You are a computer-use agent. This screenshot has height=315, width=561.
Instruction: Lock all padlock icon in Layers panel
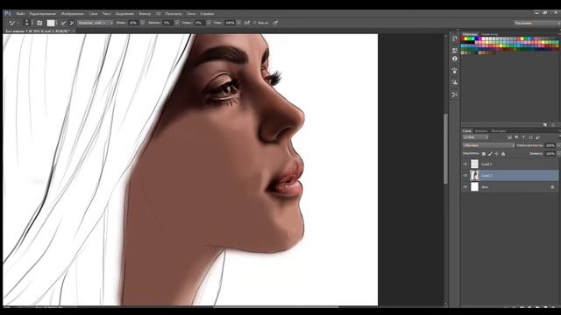point(503,154)
